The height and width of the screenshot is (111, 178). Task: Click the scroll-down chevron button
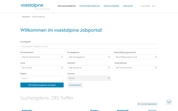[x=169, y=102]
